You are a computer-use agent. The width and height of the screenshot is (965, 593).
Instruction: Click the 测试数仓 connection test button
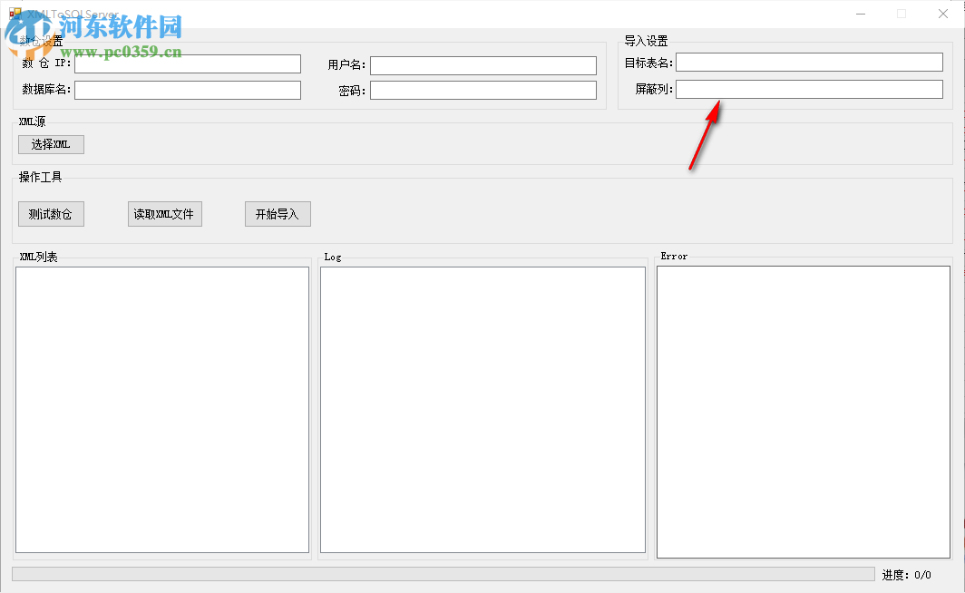pyautogui.click(x=51, y=214)
